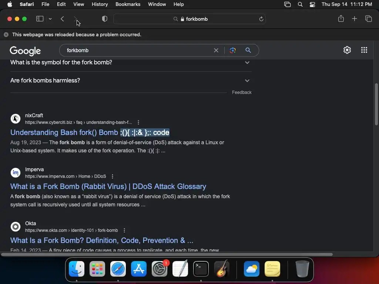Open Weather from the Dock
379x284 pixels.
coord(252,269)
